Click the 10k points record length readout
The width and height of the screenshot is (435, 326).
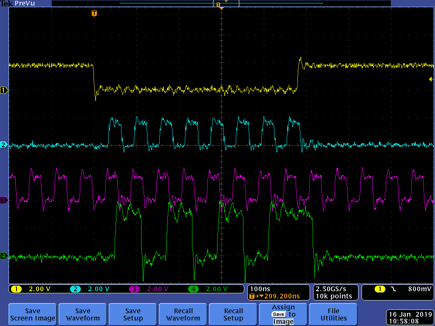click(x=334, y=296)
